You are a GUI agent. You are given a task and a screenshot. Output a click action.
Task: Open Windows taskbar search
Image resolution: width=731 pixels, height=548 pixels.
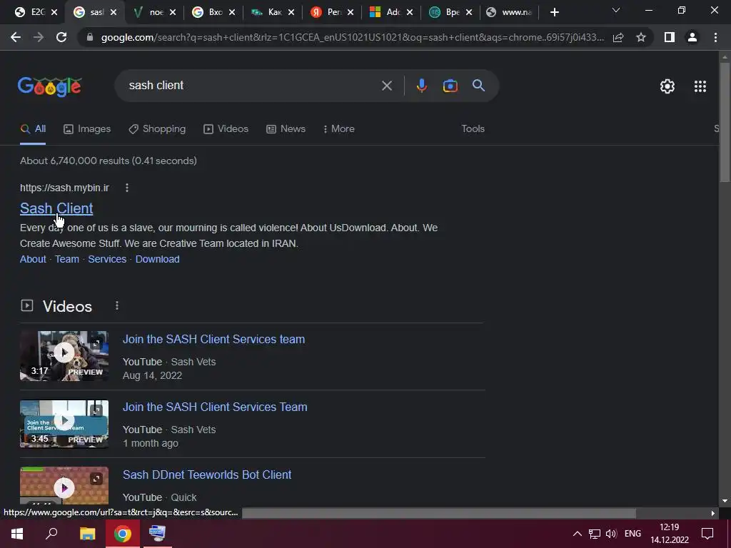click(51, 534)
